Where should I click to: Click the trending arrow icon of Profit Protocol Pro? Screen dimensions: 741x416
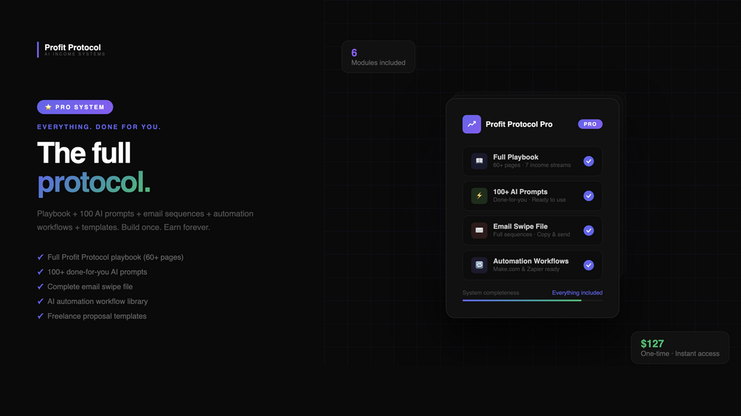tap(472, 124)
